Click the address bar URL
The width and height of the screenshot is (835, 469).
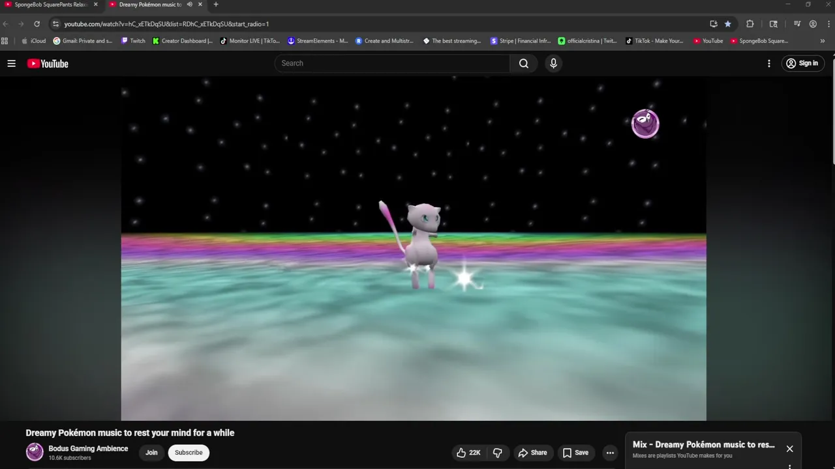pyautogui.click(x=166, y=24)
